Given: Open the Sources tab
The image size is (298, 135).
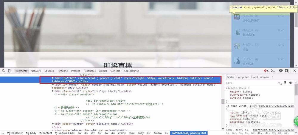Looking at the screenshot, I should 49,71.
